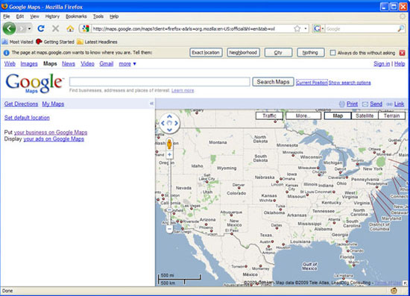Click the Maps search text field
This screenshot has width=410, height=296.
(x=160, y=82)
